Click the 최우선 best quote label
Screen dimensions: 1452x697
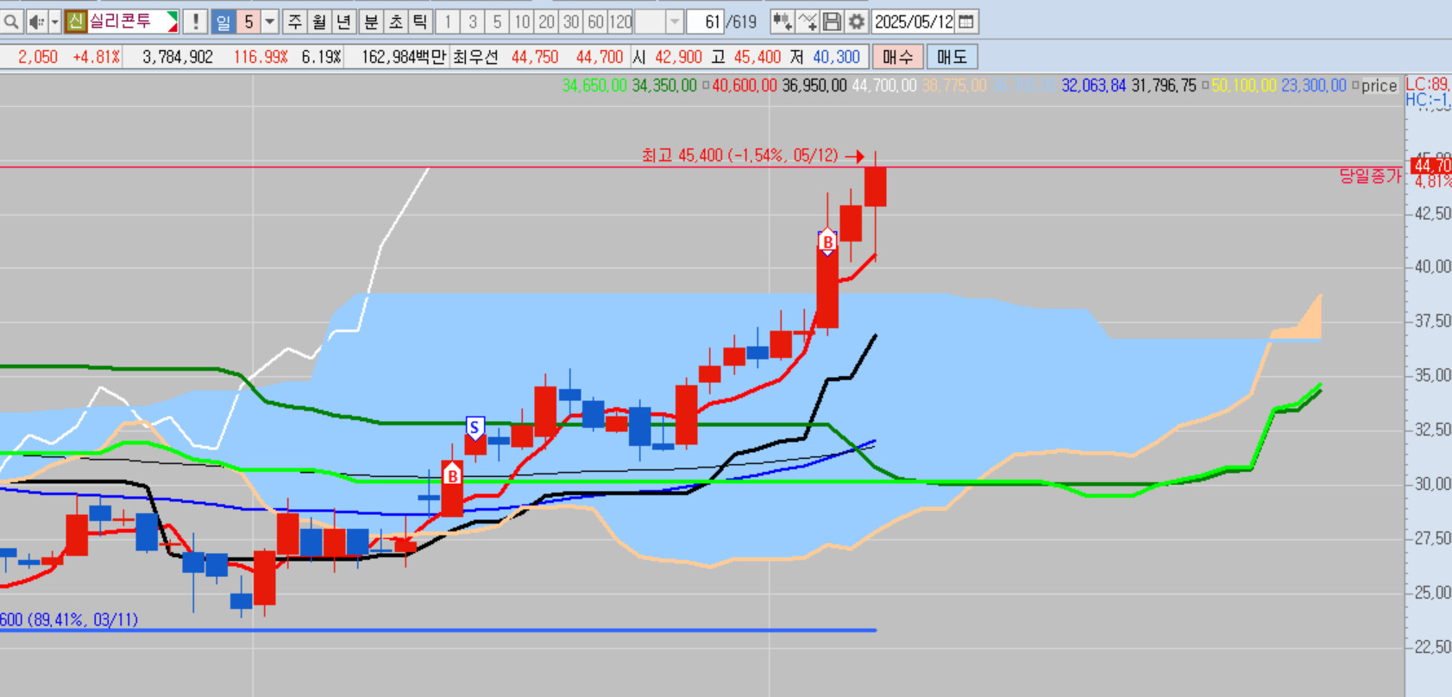(475, 57)
